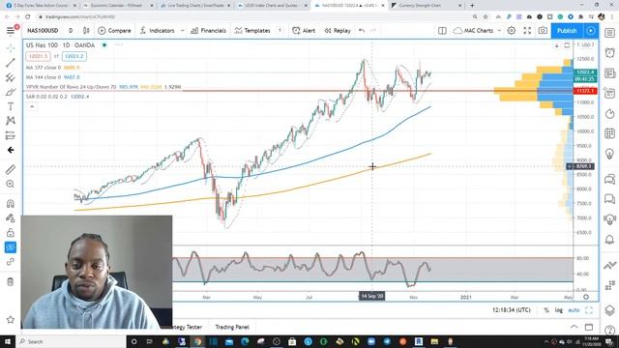
Task: Open a new browser tab with plus
Action: [472, 6]
